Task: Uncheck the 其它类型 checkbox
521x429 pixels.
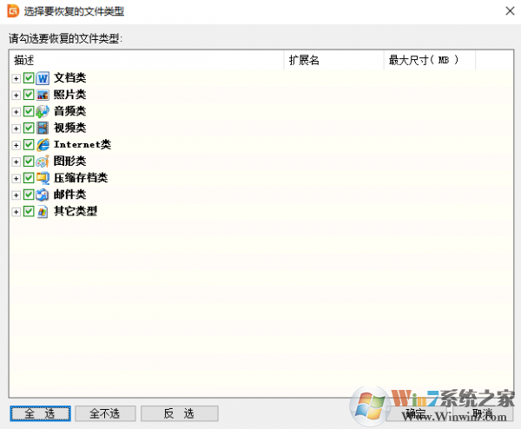Action: coord(29,211)
